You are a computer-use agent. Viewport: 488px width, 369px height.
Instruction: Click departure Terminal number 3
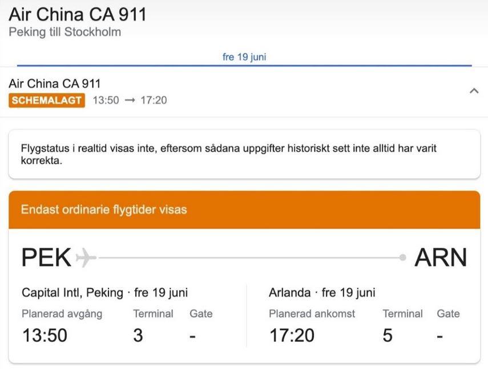coord(138,335)
